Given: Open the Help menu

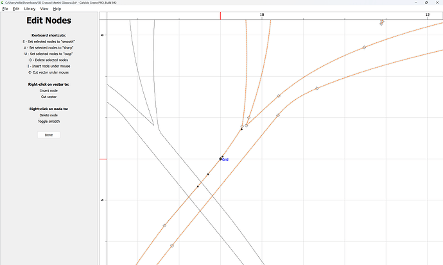Looking at the screenshot, I should click(x=57, y=9).
